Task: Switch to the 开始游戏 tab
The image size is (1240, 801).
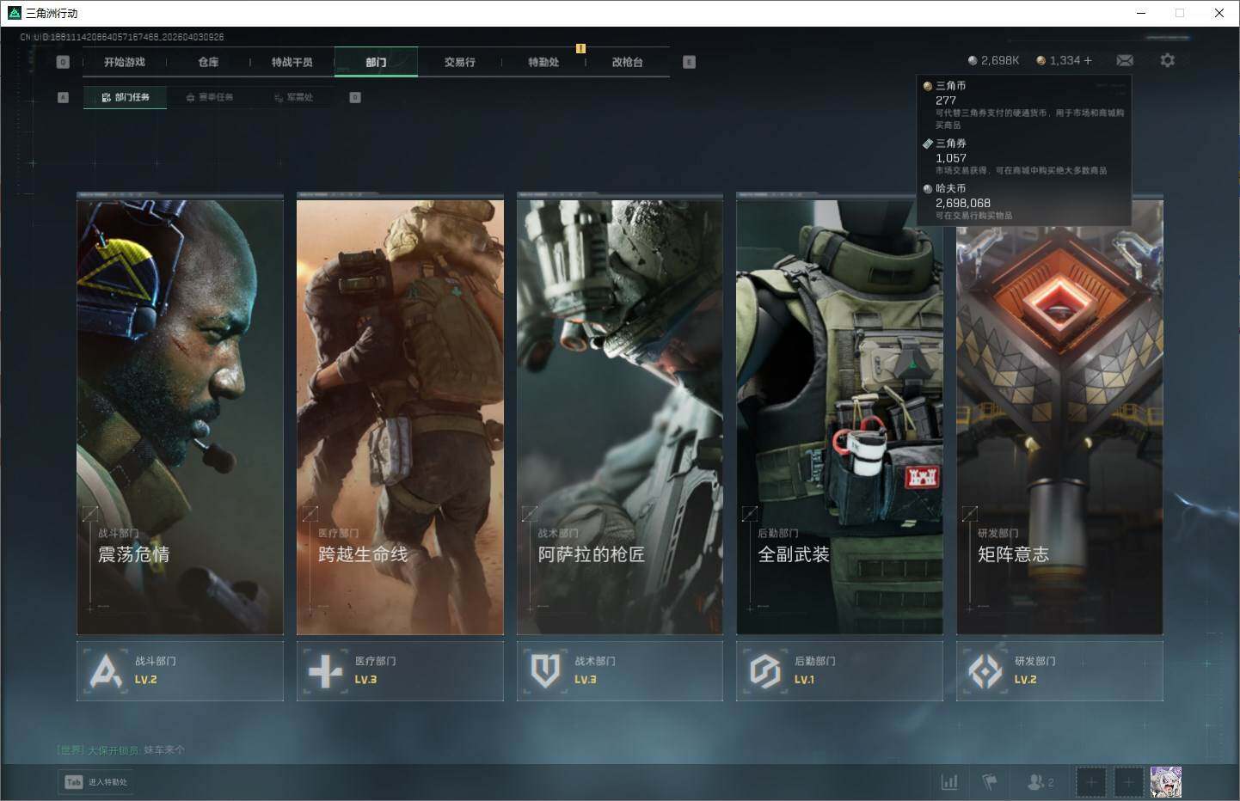Action: [x=125, y=62]
